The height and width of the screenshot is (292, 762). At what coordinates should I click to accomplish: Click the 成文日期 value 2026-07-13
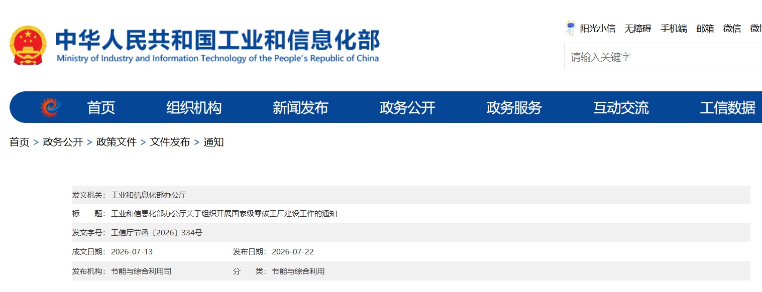coord(132,252)
